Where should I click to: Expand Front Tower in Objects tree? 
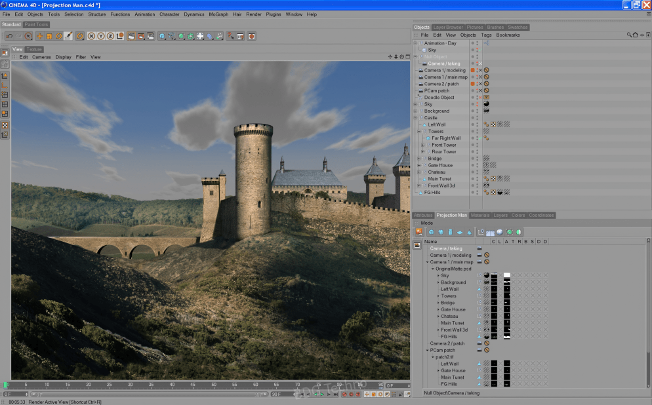pyautogui.click(x=423, y=145)
